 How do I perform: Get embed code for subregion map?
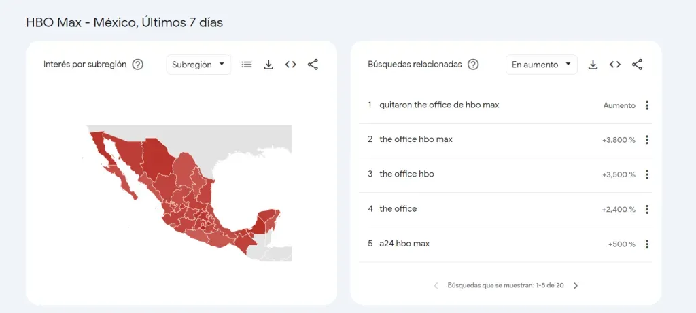point(290,65)
